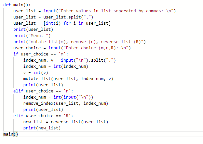Image resolution: width=203 pixels, height=144 pixels.
Task: Click the line index_num = int(input("\n"))
Action: [58, 97]
